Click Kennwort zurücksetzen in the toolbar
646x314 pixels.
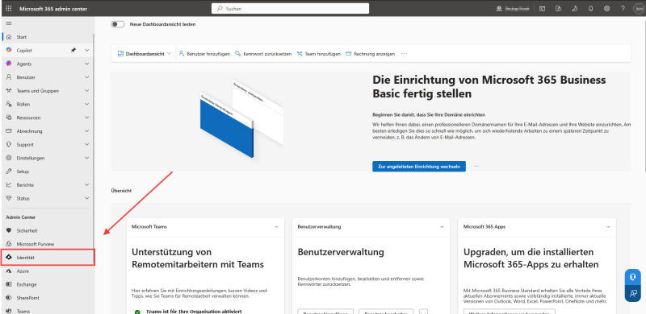pos(263,54)
